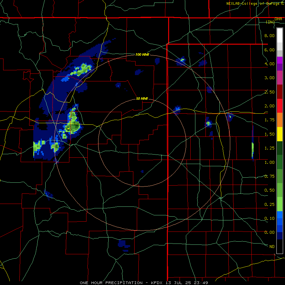Click the 8.00 legend value
Screen dimensions: 285x285
269,35
